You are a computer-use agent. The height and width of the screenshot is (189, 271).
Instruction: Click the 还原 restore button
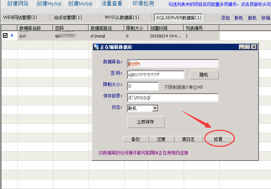click(161, 139)
